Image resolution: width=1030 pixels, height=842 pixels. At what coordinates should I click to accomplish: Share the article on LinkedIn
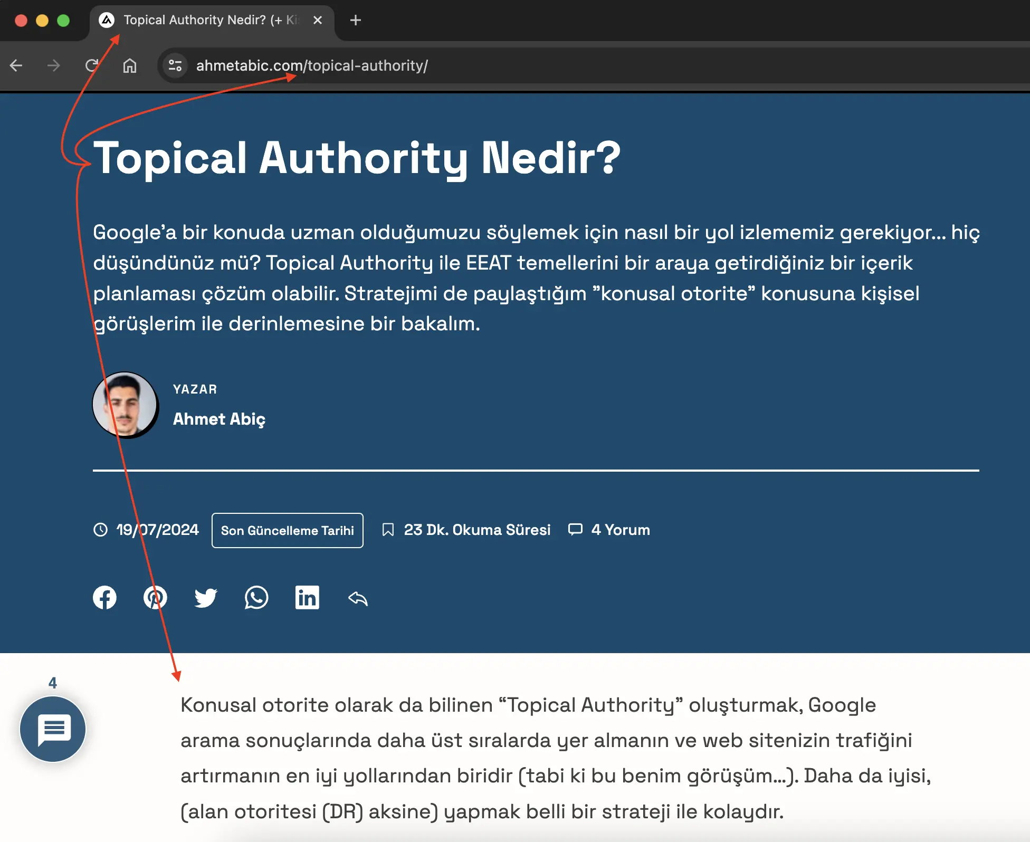(307, 598)
